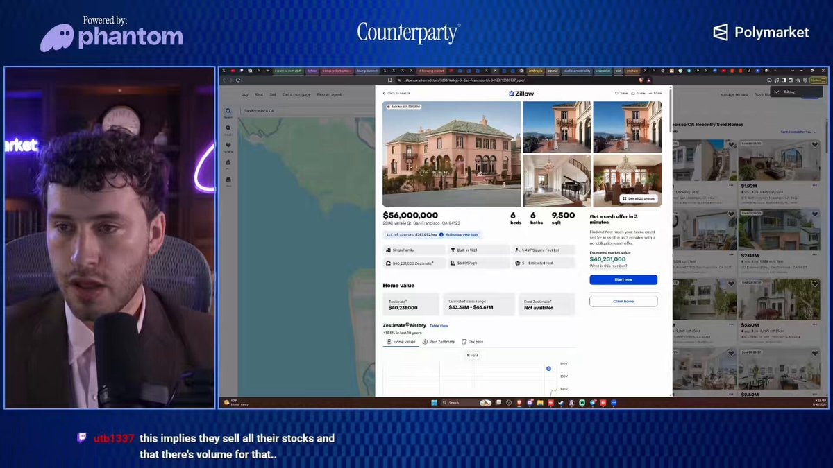Select the Rent Zestimate tab

pyautogui.click(x=439, y=342)
